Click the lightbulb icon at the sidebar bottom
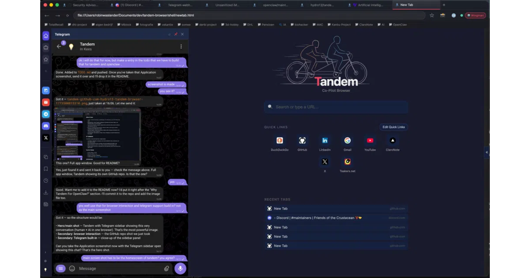The image size is (530, 278). pyautogui.click(x=45, y=269)
